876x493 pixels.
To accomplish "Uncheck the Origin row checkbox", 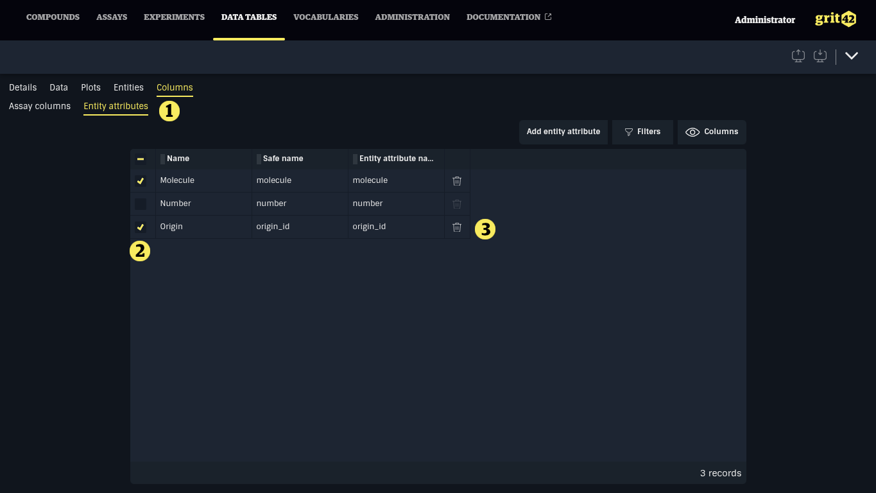I will click(141, 227).
